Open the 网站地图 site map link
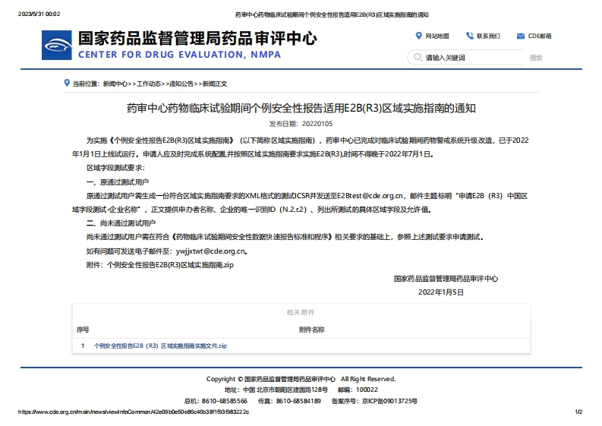The width and height of the screenshot is (602, 426). tap(437, 36)
